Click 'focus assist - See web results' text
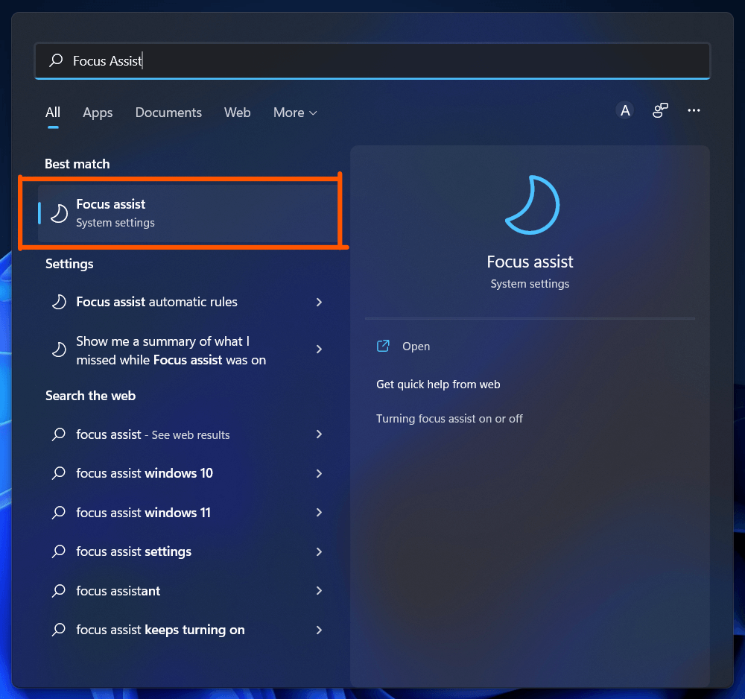This screenshot has width=745, height=699. coord(153,434)
